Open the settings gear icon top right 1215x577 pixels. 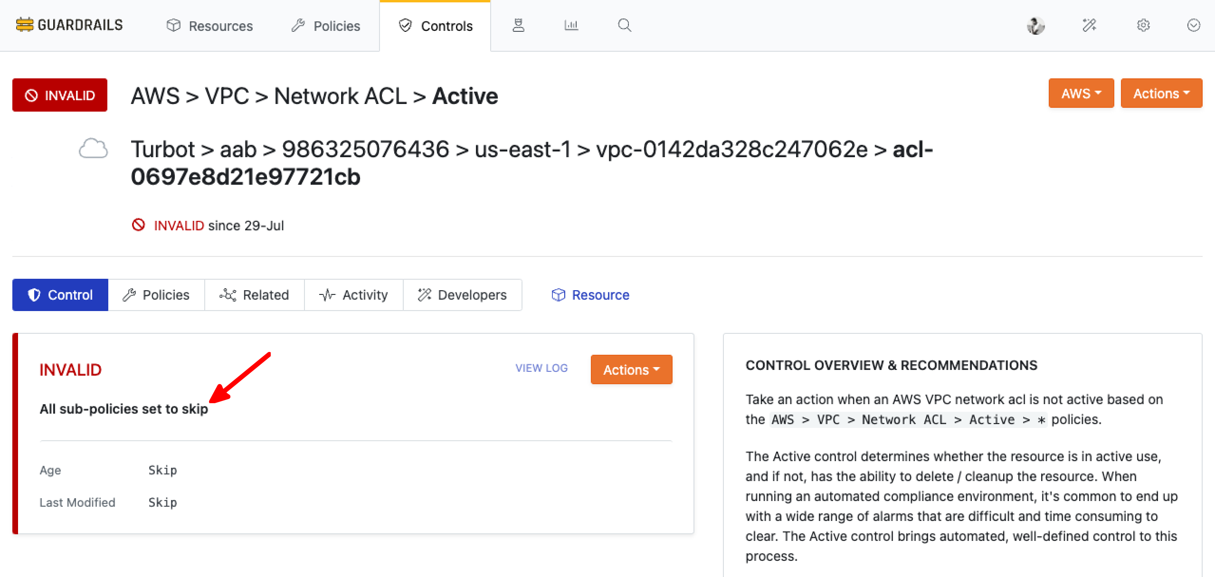pyautogui.click(x=1143, y=25)
